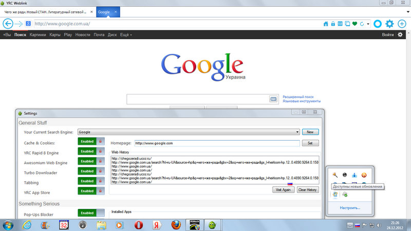
Task: Open the address bar dropdown arrow
Action: 368,24
